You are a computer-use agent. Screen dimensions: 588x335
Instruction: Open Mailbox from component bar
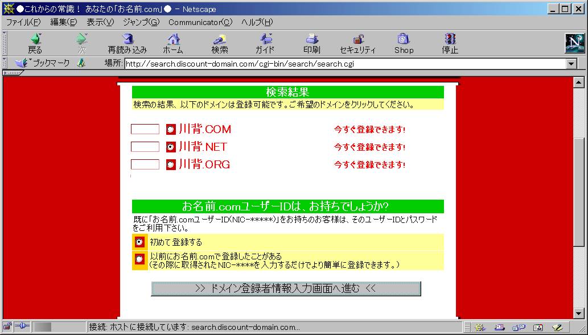(x=499, y=327)
